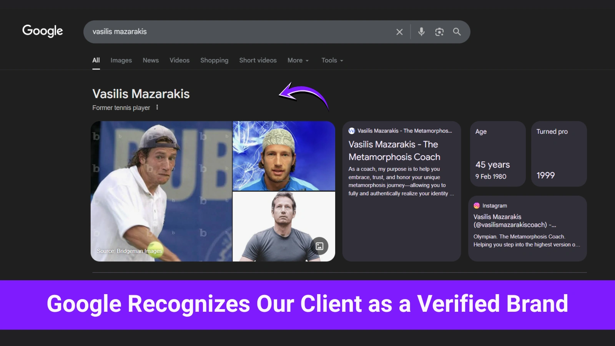Select the Short videos search filter
615x346 pixels.
pyautogui.click(x=258, y=60)
